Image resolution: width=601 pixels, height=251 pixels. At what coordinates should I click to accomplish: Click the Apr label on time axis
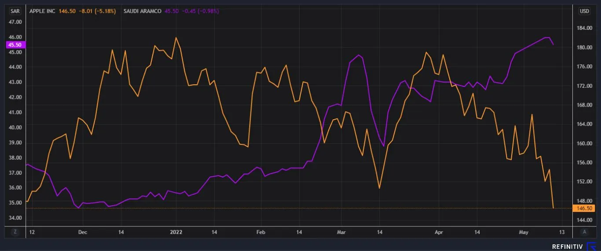coord(439,232)
